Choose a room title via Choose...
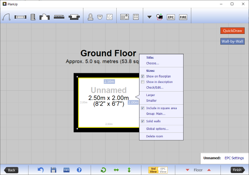The height and width of the screenshot is (175, 249). click(153, 64)
